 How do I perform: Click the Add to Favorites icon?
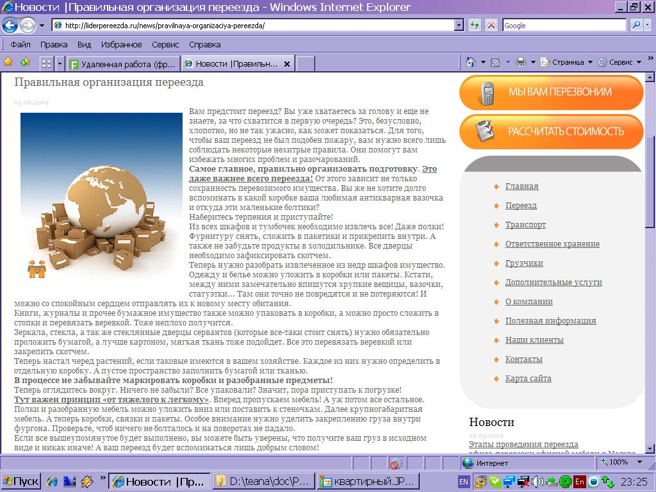coord(25,62)
